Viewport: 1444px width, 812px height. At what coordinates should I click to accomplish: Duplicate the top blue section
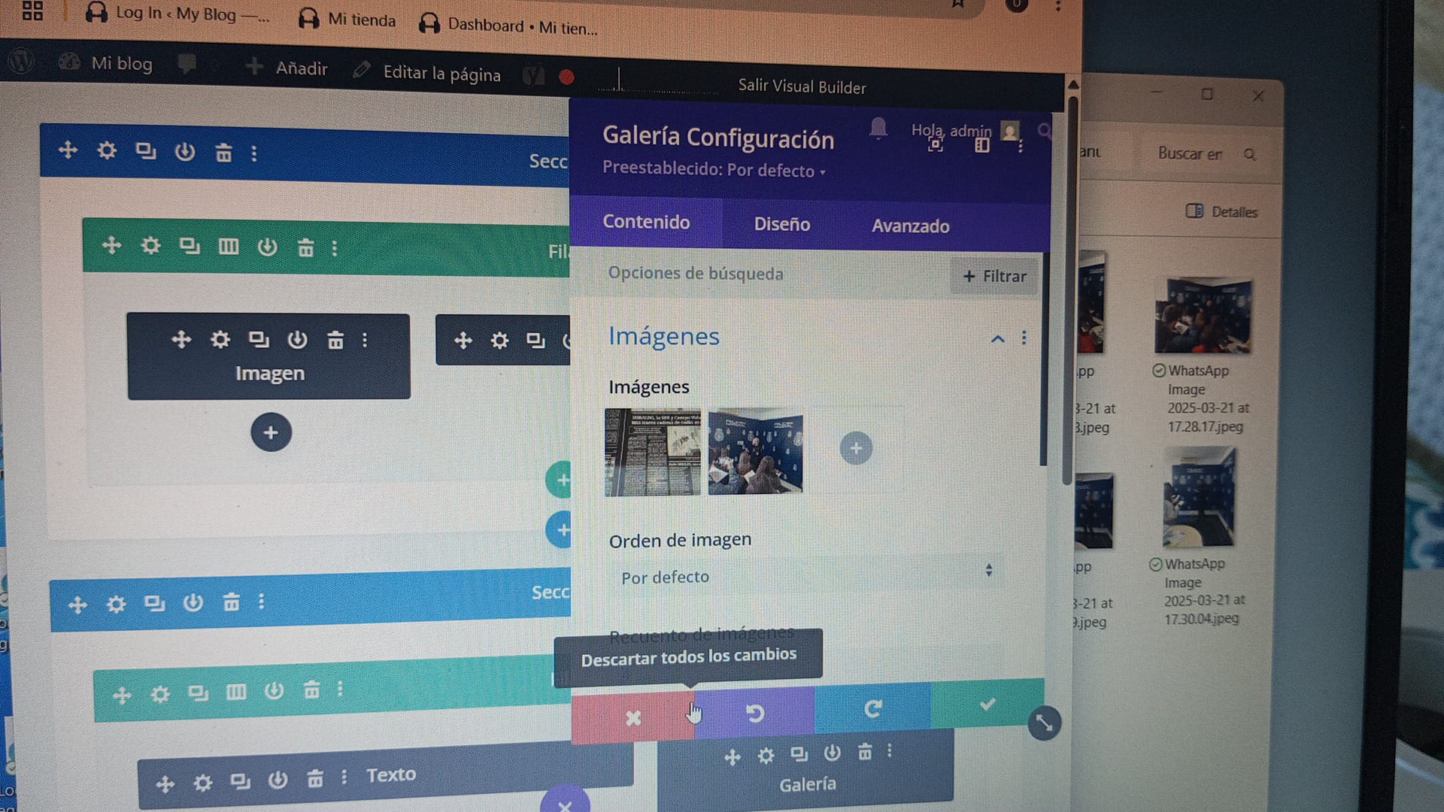(x=146, y=151)
